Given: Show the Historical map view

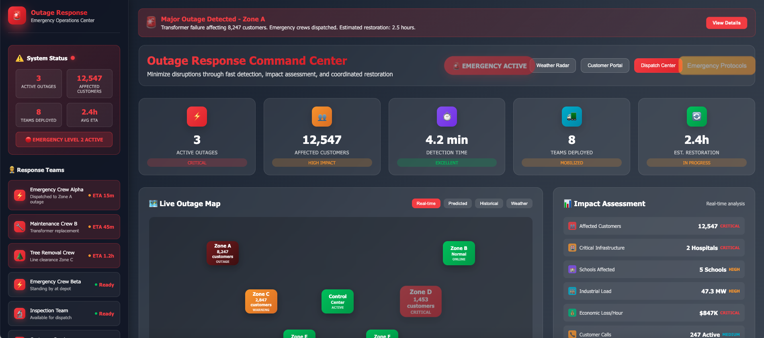Looking at the screenshot, I should 489,203.
